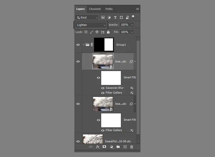The height and width of the screenshot is (157, 215).
Task: Click the type layer filter icon
Action: pos(115,18)
